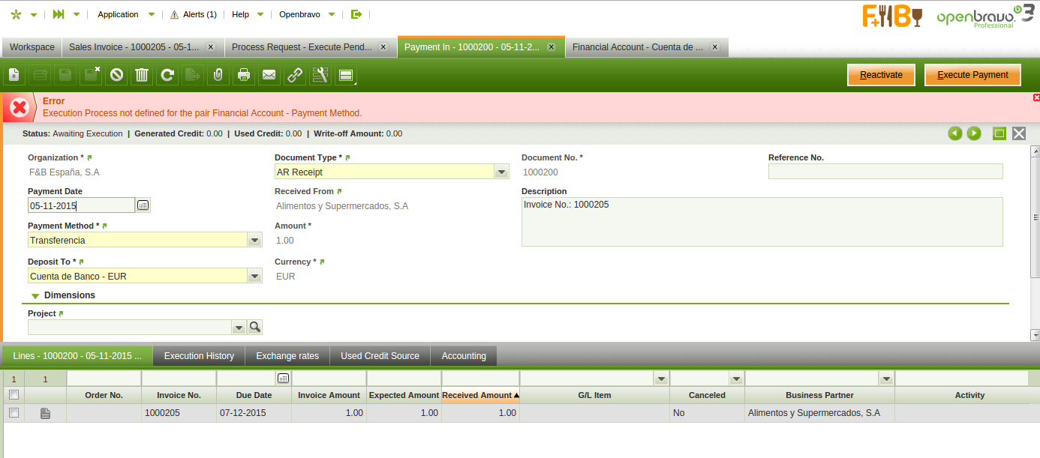This screenshot has height=458, width=1040.
Task: Open linked items with the chain icon
Action: click(295, 75)
